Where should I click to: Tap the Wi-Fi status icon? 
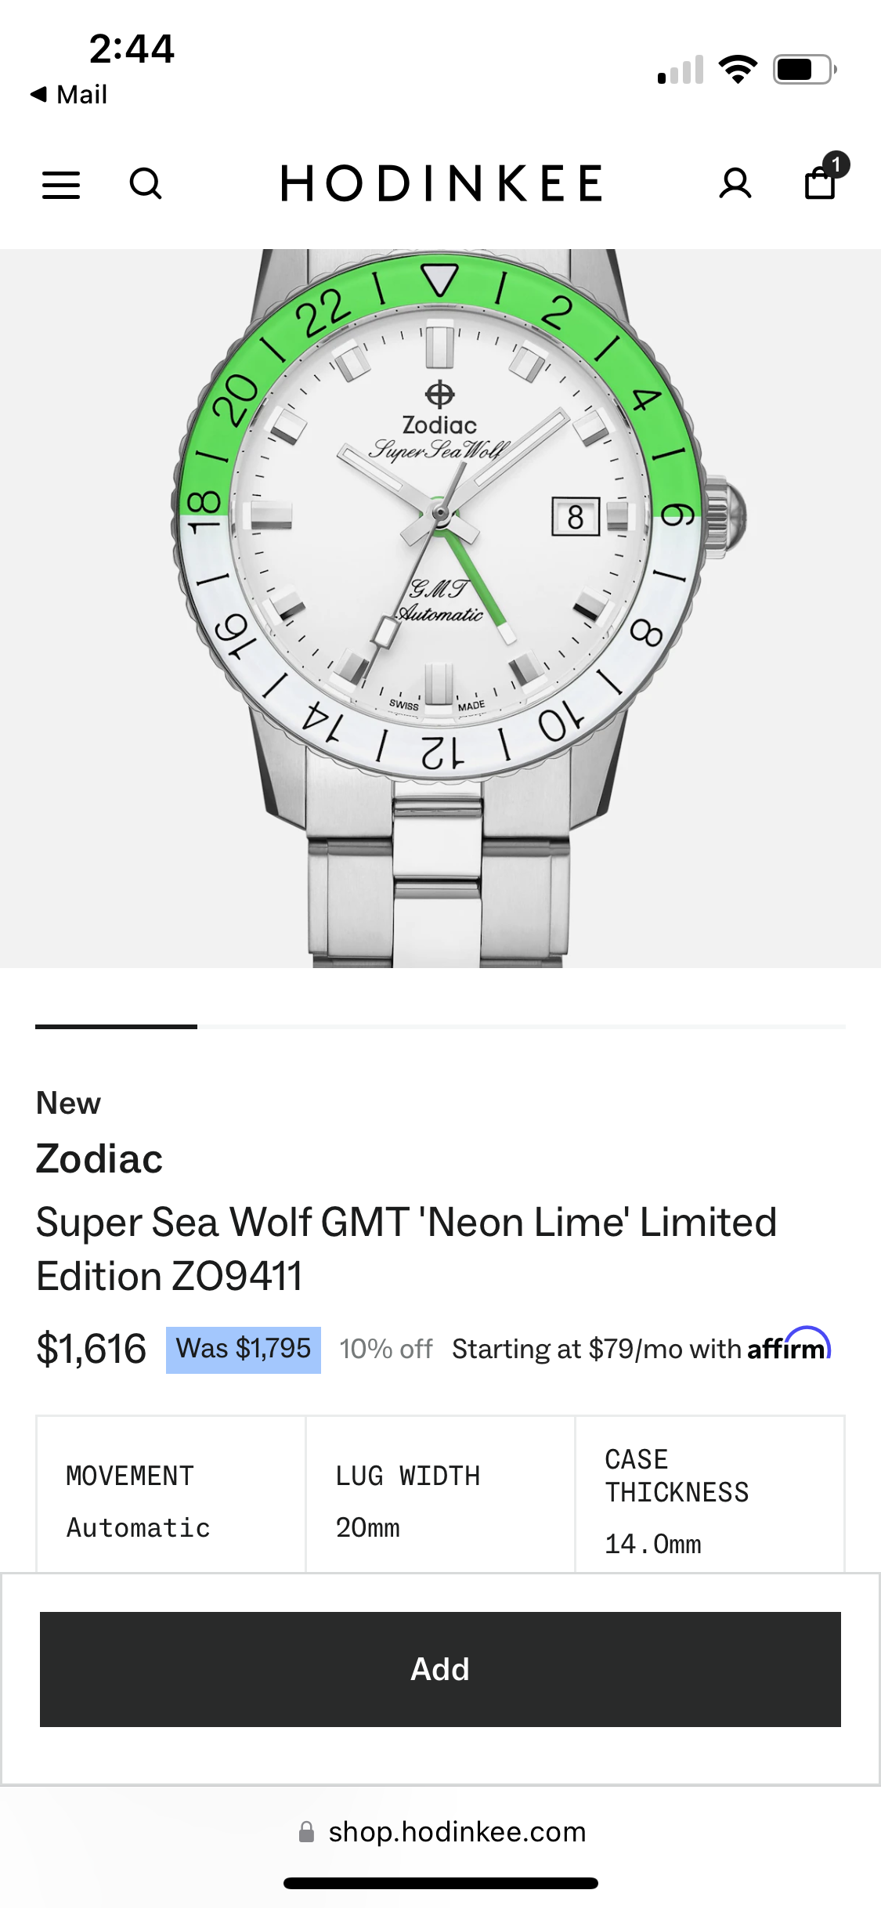[x=738, y=70]
